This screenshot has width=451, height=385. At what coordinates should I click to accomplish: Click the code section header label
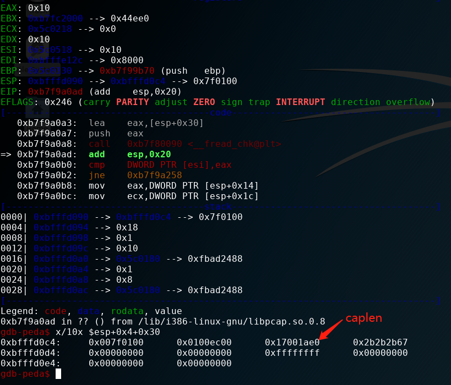pos(221,113)
